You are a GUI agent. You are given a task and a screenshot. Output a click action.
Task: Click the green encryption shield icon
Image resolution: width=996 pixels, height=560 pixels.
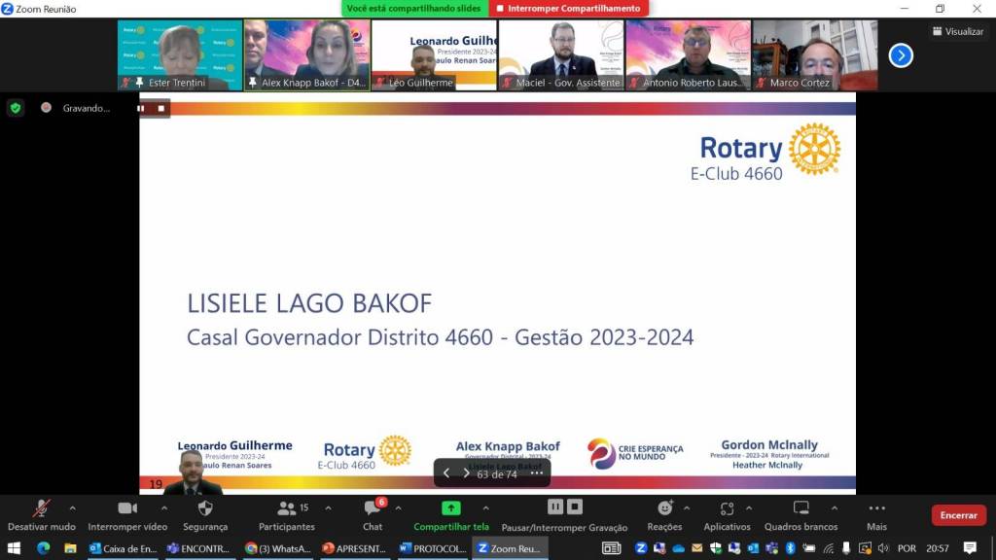[x=15, y=108]
